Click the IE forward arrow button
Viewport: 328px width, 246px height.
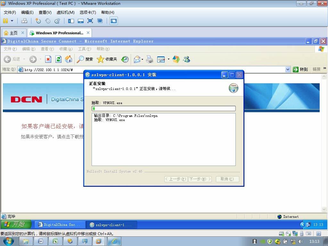click(33, 59)
